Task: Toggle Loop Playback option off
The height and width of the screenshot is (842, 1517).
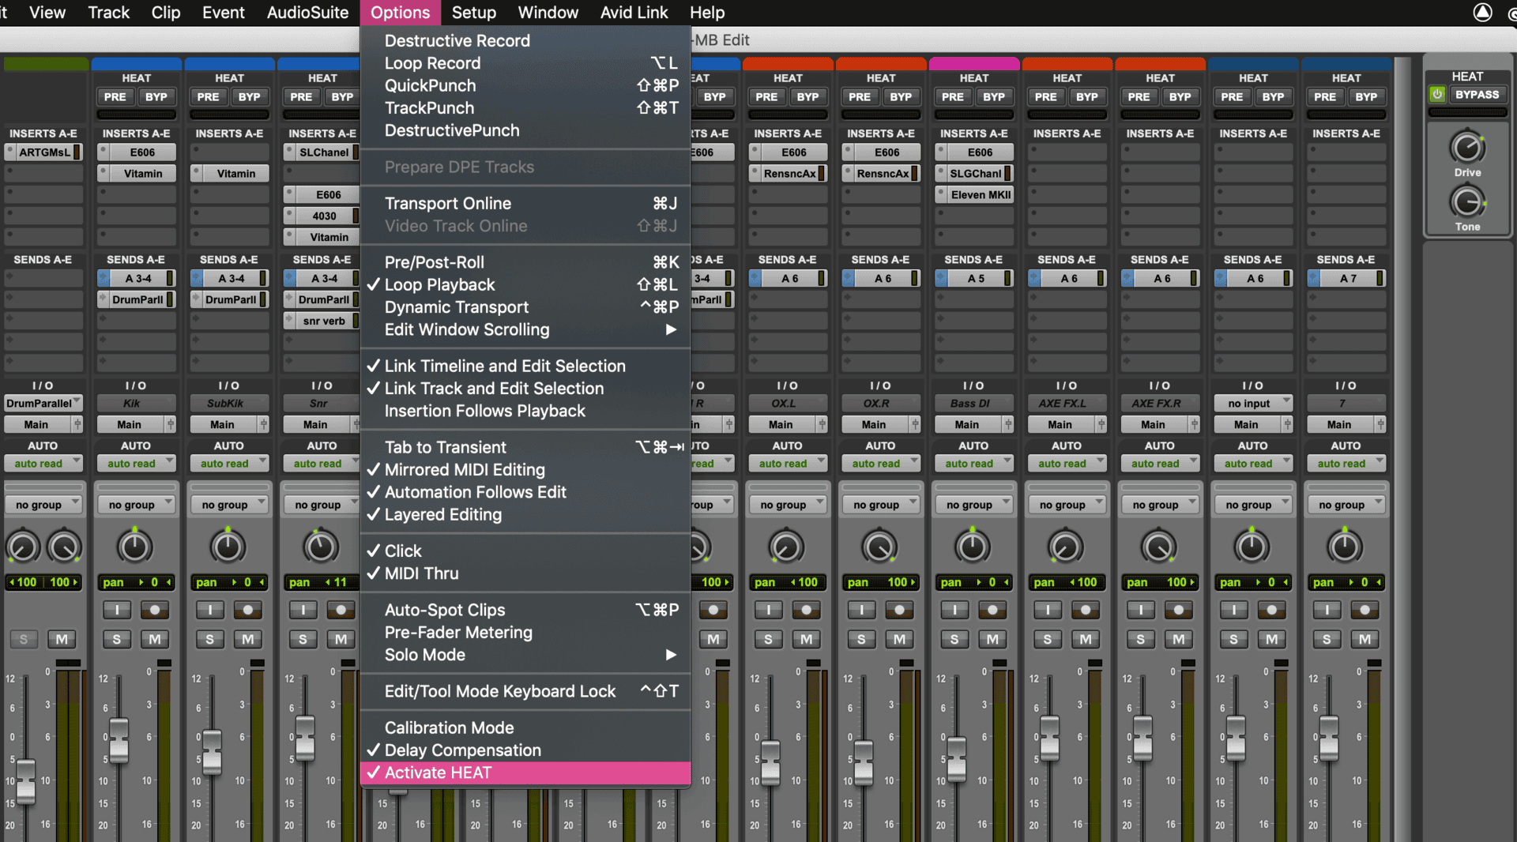Action: (439, 284)
